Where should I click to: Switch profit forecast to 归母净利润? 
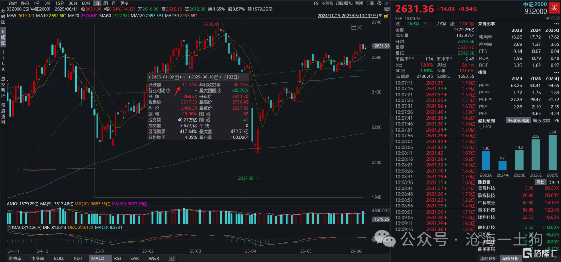518,120
